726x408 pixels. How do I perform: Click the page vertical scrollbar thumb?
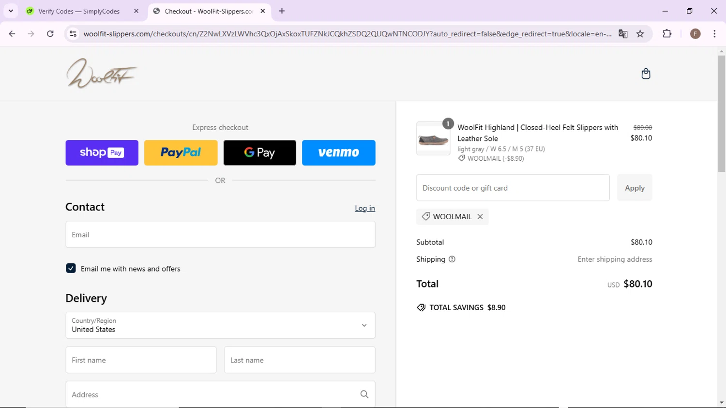(722, 113)
